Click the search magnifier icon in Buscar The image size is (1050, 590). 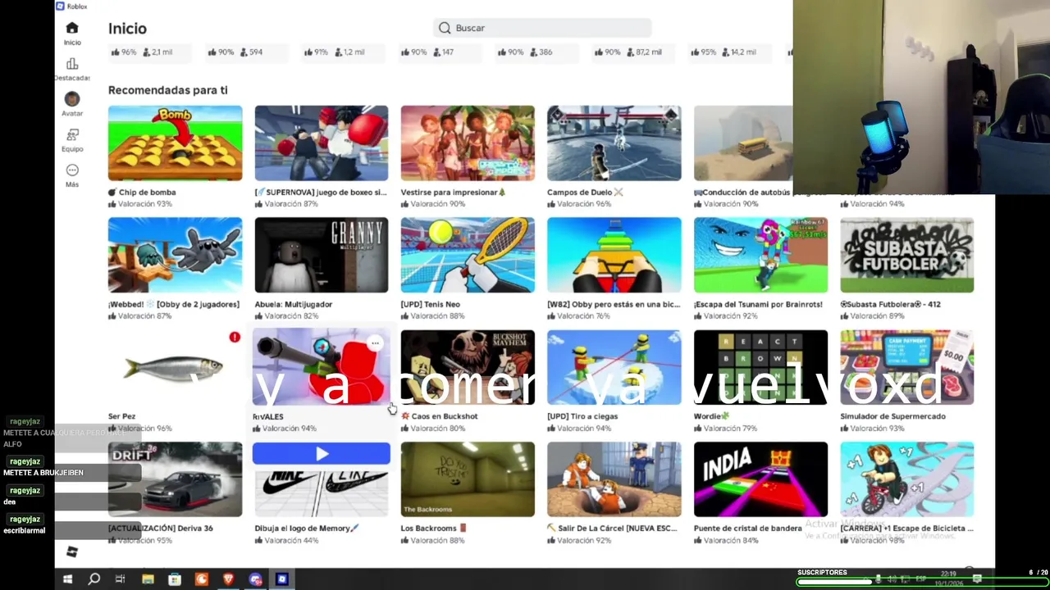point(445,28)
